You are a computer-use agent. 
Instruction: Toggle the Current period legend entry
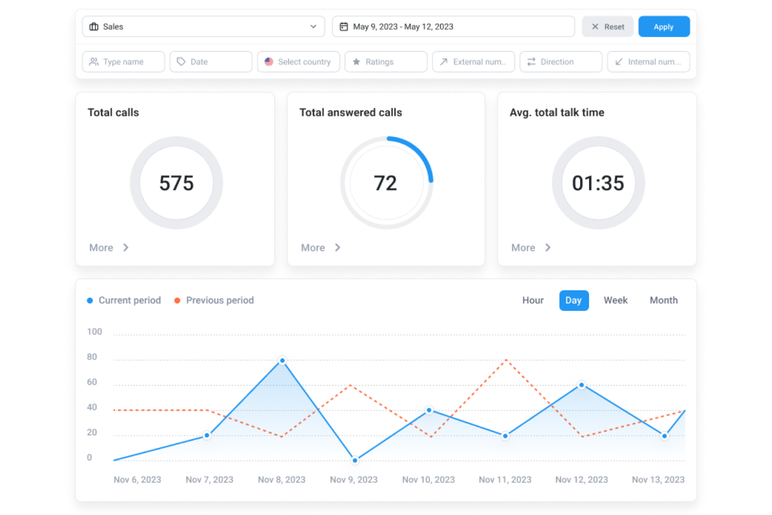tap(124, 300)
